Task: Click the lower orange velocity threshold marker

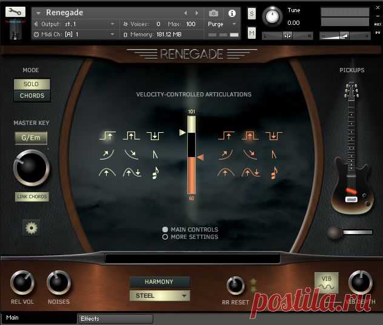Action: click(201, 157)
